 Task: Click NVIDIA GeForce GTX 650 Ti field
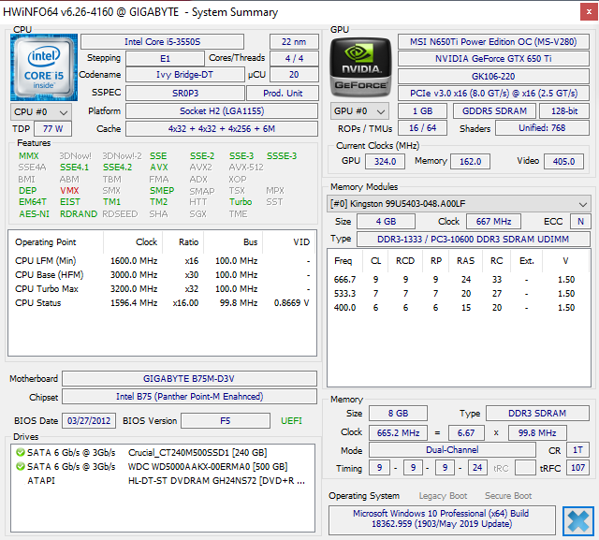pyautogui.click(x=493, y=58)
